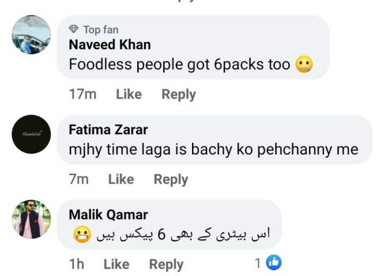This screenshot has height=276, width=384.
Task: Click the blue thumbs-up reaction icon
Action: pyautogui.click(x=273, y=263)
